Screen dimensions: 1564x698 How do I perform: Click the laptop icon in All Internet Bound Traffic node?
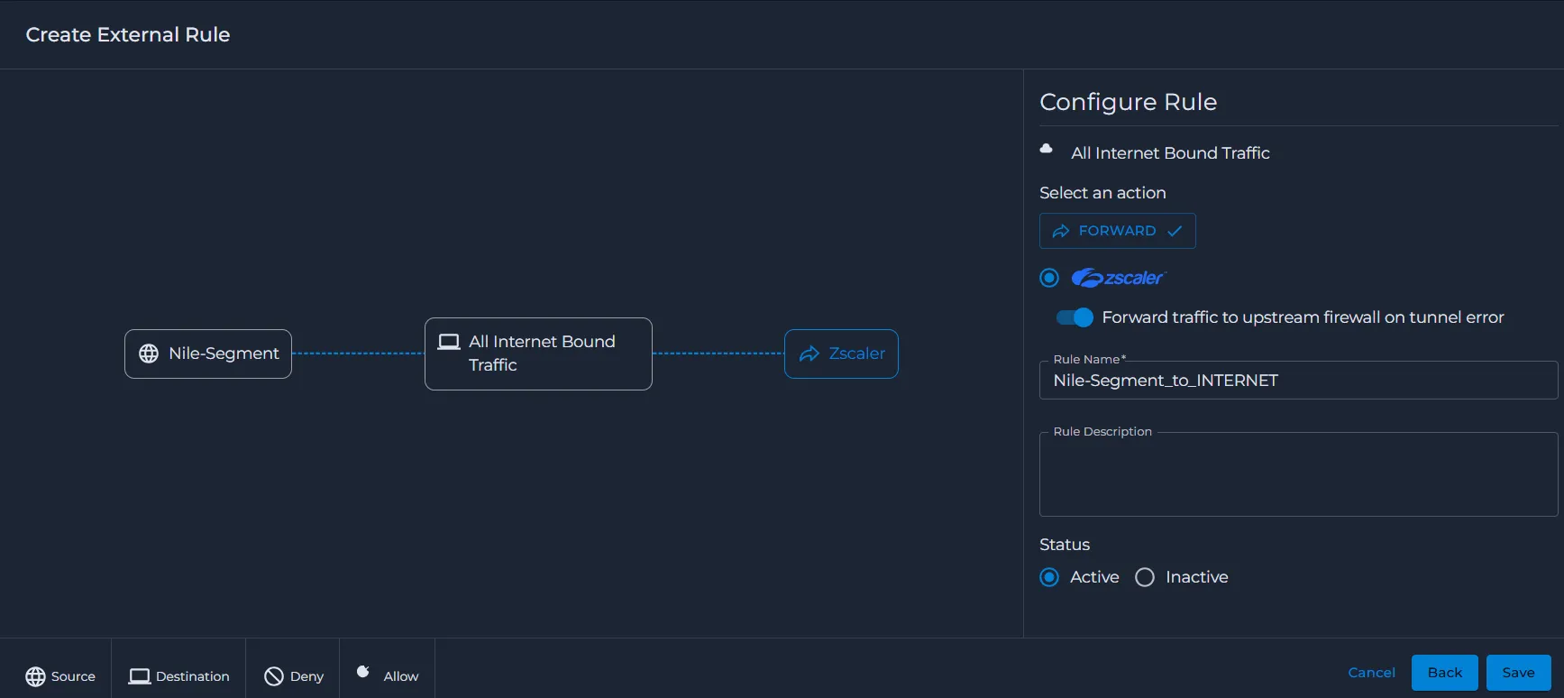coord(449,342)
